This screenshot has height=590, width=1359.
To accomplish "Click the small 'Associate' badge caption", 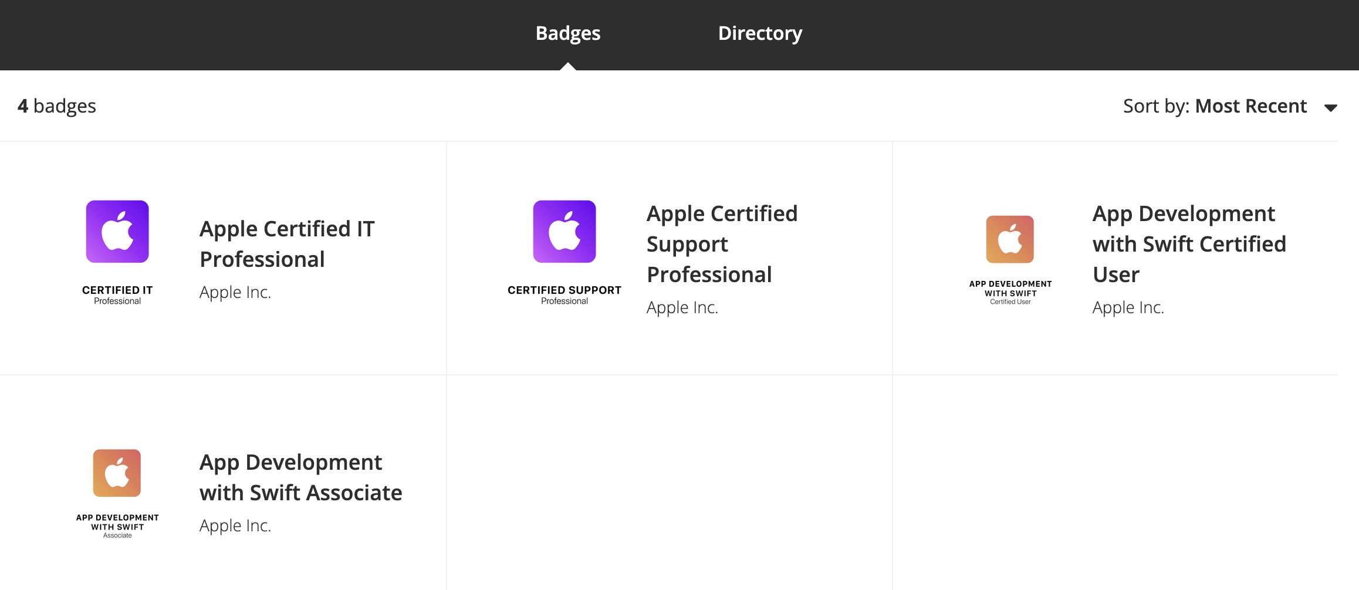I will pos(117,535).
